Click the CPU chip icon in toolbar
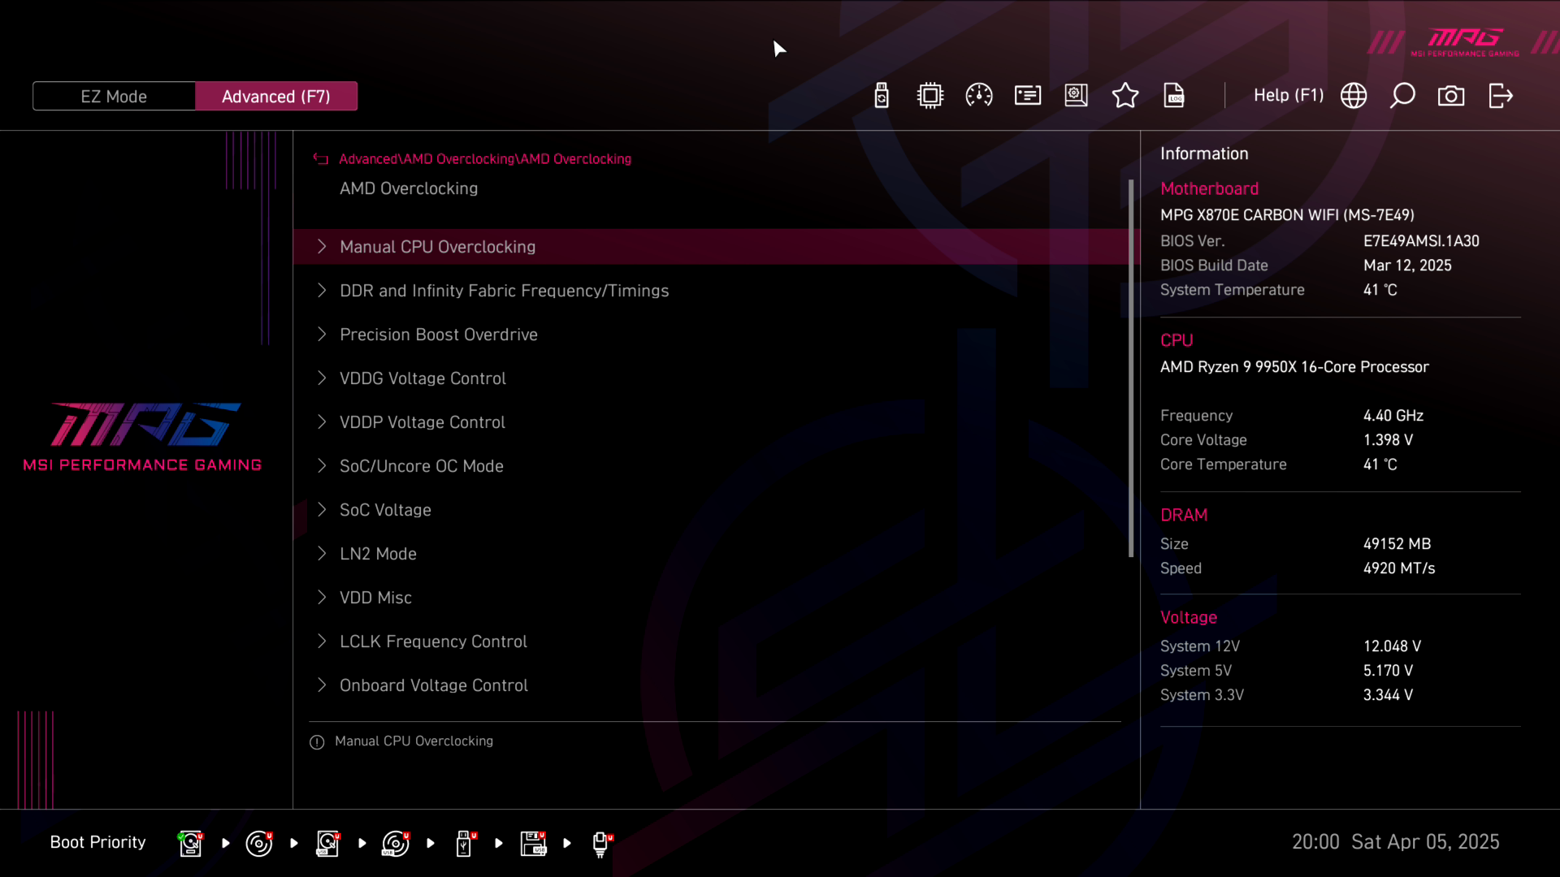The width and height of the screenshot is (1560, 877). [x=930, y=96]
